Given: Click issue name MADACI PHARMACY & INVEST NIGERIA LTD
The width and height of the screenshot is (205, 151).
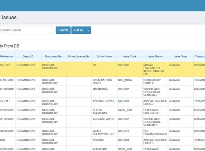Looking at the screenshot, I should click(x=154, y=69).
